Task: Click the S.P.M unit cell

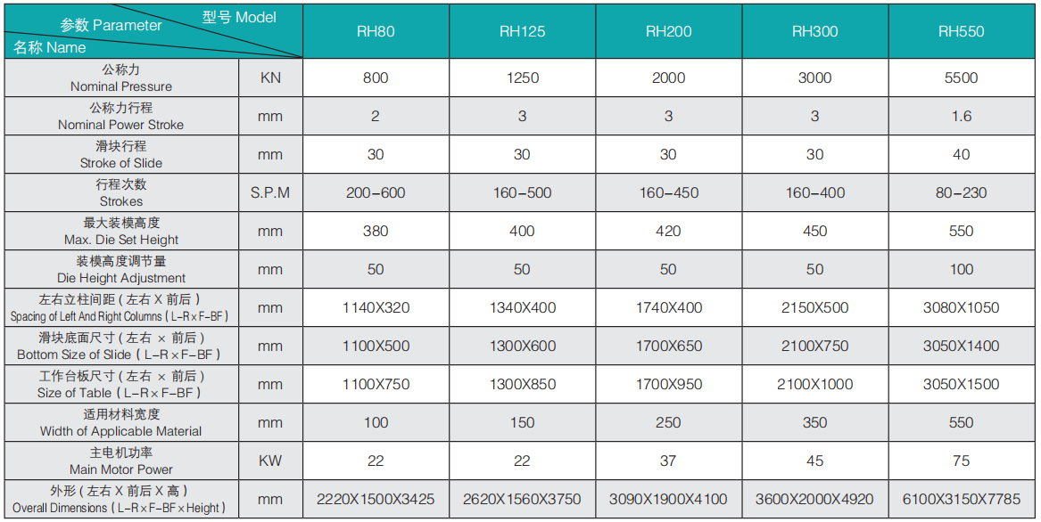Action: pos(271,193)
